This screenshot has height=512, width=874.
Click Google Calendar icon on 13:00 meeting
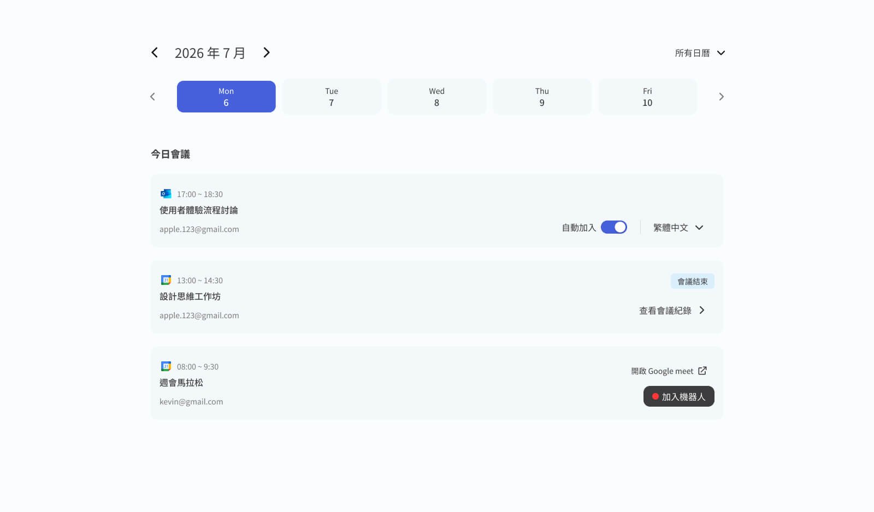click(166, 280)
